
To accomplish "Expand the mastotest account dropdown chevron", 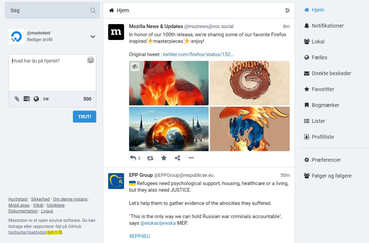I will (x=93, y=37).
